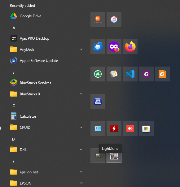Launch the tile showing a number 5

[x=114, y=74]
